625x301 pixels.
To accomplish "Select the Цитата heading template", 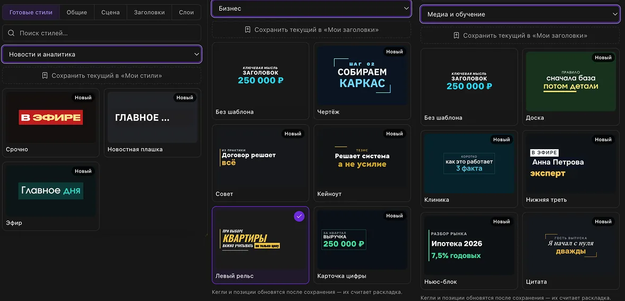I will pos(571,251).
